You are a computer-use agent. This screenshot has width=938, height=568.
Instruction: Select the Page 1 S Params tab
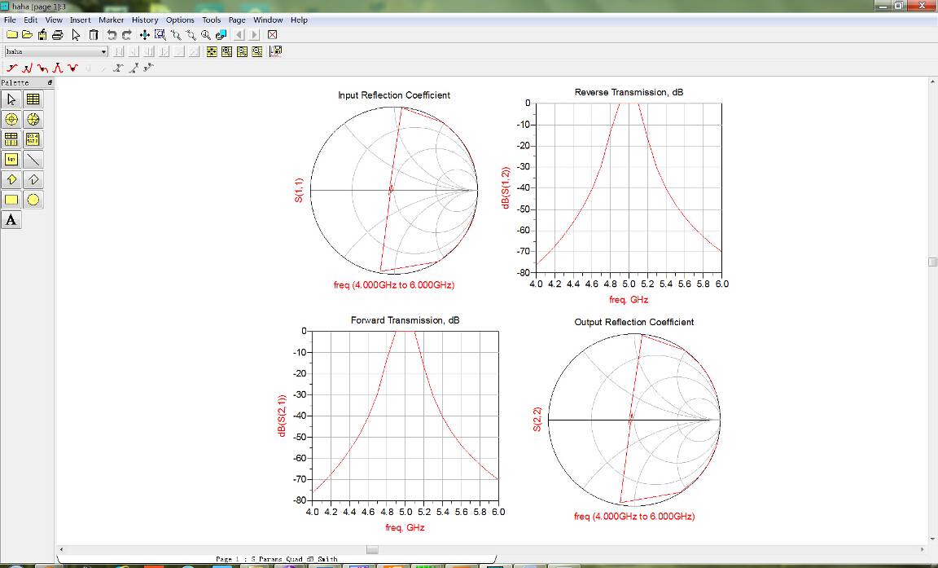click(276, 559)
